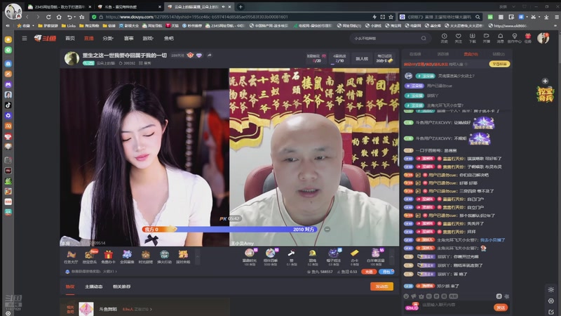The image size is (561, 316).
Task: Open the 挖宝奇兵 activity icon with New badge
Action: click(x=90, y=257)
